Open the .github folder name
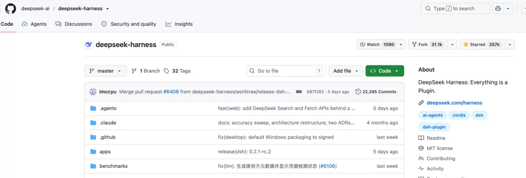The height and width of the screenshot is (178, 526). (x=108, y=137)
